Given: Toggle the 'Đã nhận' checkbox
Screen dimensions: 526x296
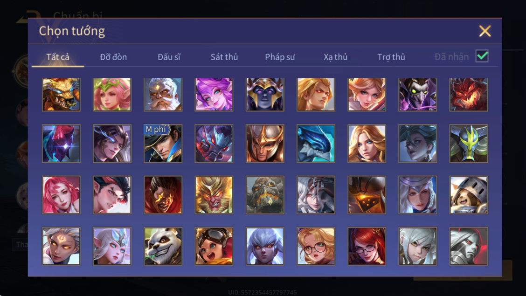Looking at the screenshot, I should [x=482, y=56].
